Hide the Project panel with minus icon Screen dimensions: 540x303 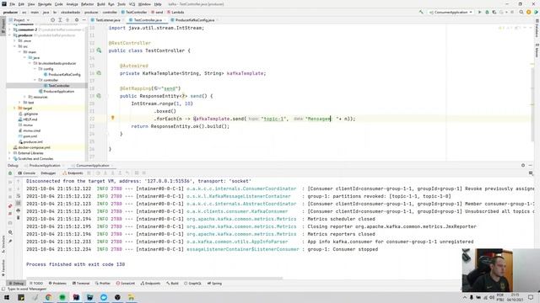click(x=84, y=20)
